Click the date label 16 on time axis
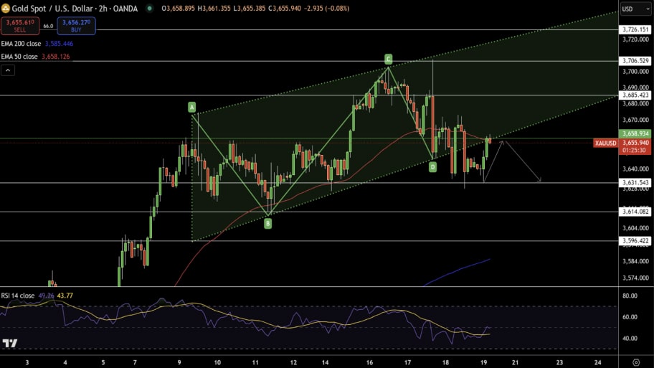 369,362
